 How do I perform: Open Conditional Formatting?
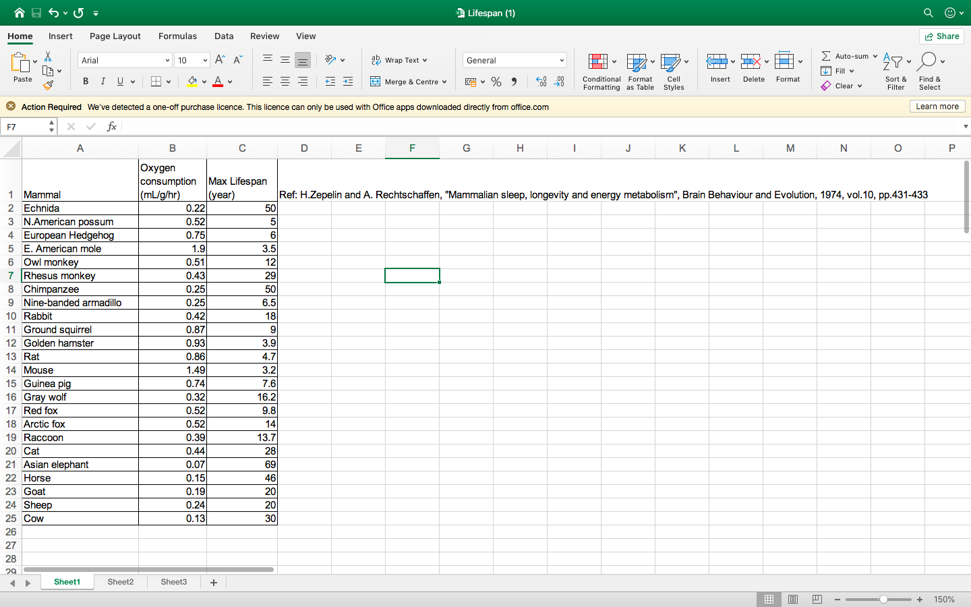pyautogui.click(x=601, y=71)
